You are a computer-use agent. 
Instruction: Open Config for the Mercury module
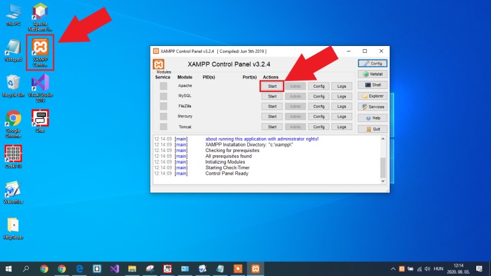coord(319,117)
